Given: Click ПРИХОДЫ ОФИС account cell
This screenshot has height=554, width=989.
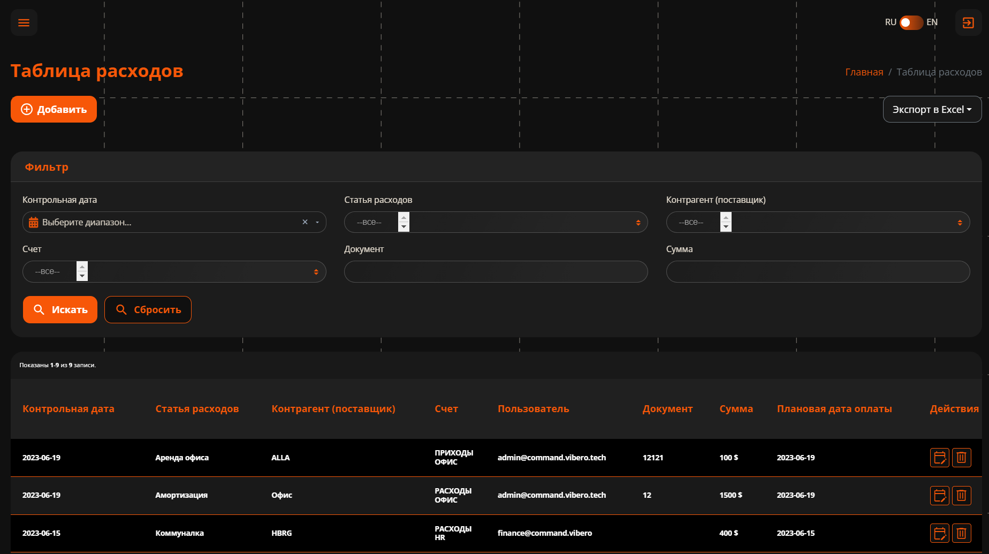Looking at the screenshot, I should 454,458.
